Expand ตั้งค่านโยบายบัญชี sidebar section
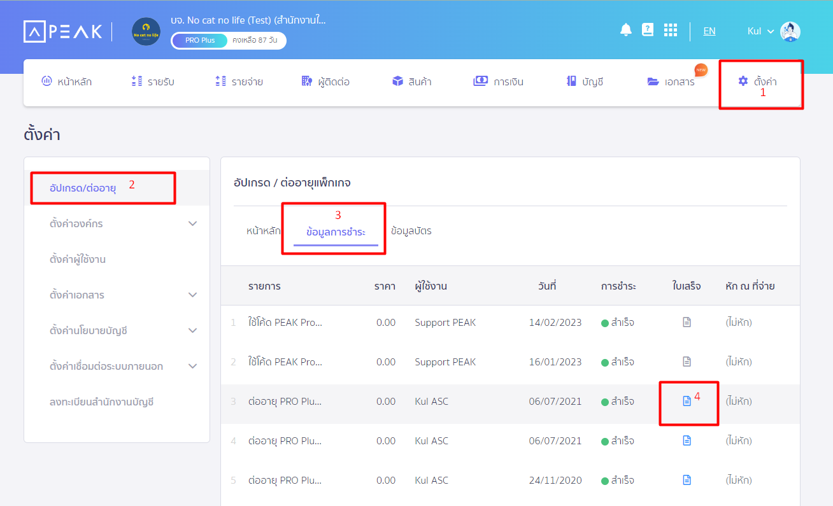 click(x=193, y=331)
